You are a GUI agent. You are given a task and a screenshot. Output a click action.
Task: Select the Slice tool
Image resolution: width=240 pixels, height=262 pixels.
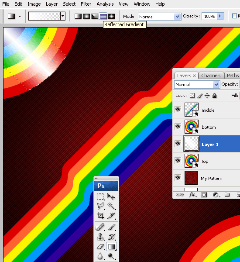[111, 216]
